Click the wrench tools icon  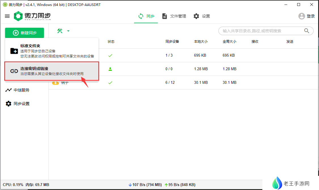60,31
